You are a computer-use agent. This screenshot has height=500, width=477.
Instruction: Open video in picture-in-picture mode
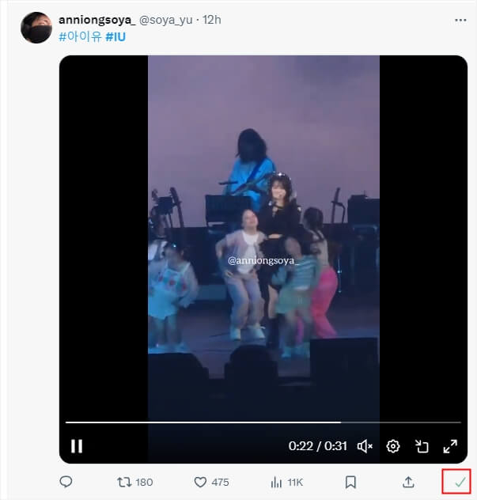tap(422, 446)
